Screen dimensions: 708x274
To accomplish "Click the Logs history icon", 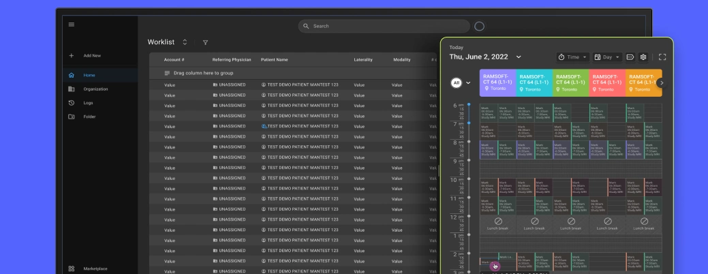I will (72, 103).
